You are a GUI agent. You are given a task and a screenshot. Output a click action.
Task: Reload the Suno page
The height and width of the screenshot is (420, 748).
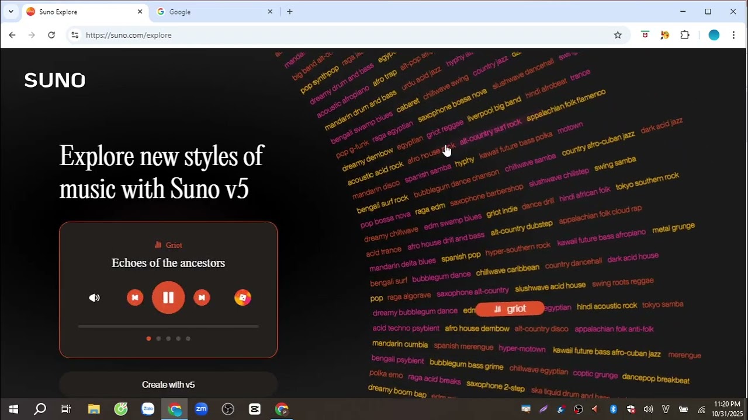click(51, 35)
